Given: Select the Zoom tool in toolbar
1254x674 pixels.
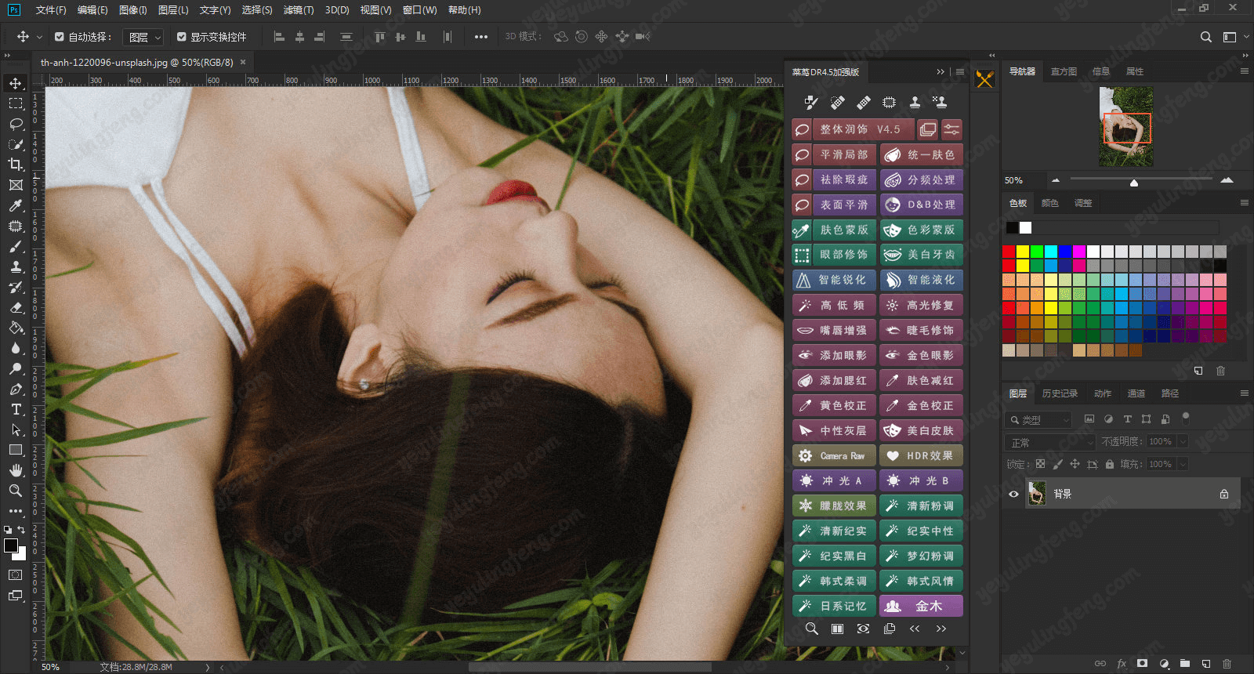Looking at the screenshot, I should pos(16,491).
